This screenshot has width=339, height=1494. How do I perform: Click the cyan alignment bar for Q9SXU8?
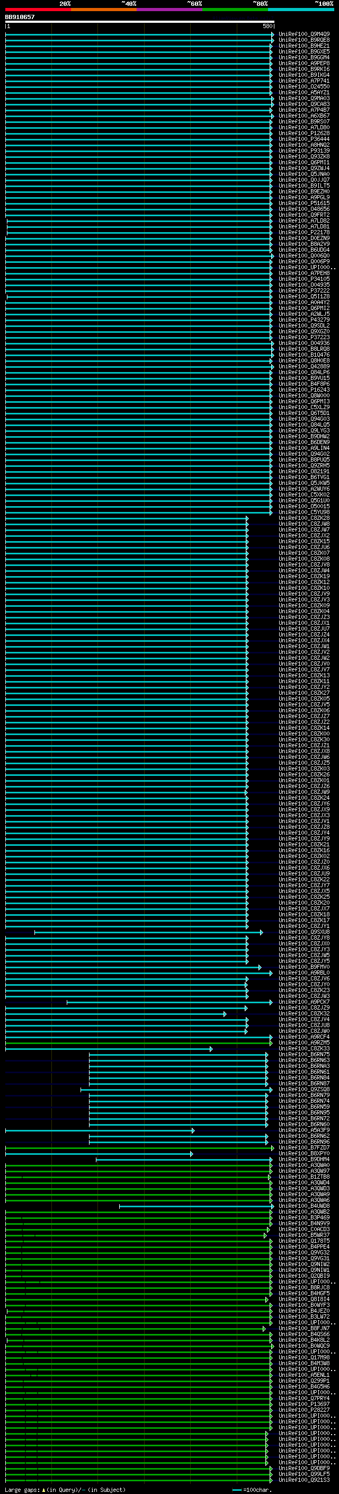click(x=148, y=933)
